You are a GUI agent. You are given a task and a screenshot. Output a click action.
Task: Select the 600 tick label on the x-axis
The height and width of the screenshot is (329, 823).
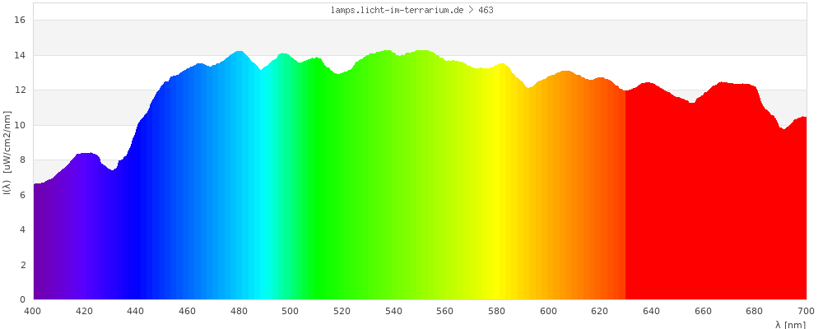pos(549,311)
